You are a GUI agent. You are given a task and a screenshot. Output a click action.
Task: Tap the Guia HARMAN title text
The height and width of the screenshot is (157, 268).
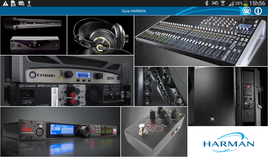(134, 11)
